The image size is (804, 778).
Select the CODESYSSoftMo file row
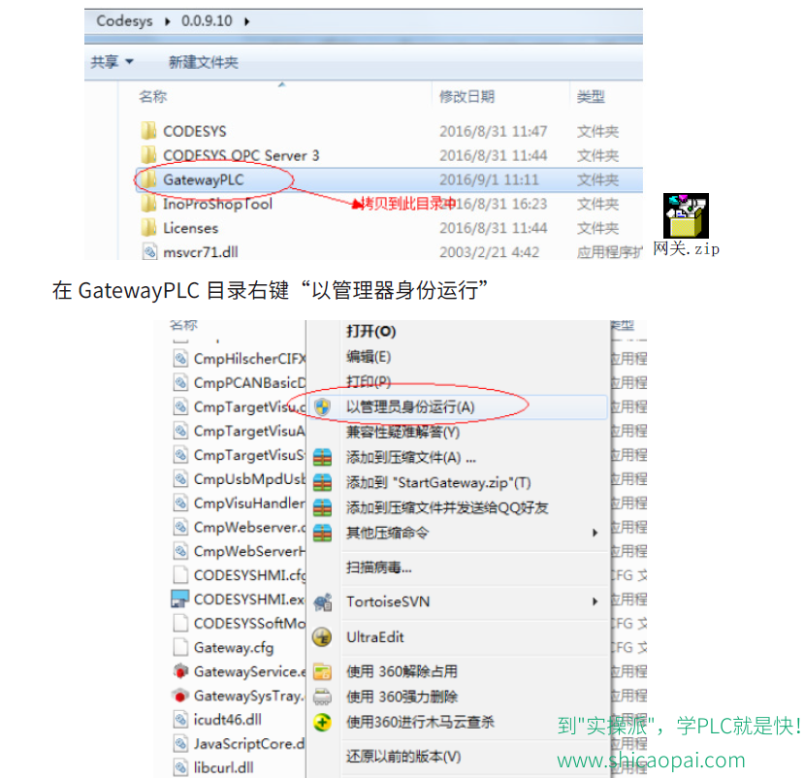click(x=239, y=623)
